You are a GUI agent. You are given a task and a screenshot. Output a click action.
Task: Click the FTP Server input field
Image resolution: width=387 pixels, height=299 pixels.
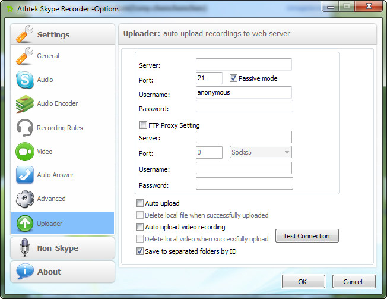(244, 64)
